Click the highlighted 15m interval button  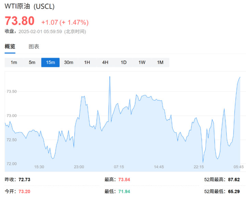[x=50, y=62]
